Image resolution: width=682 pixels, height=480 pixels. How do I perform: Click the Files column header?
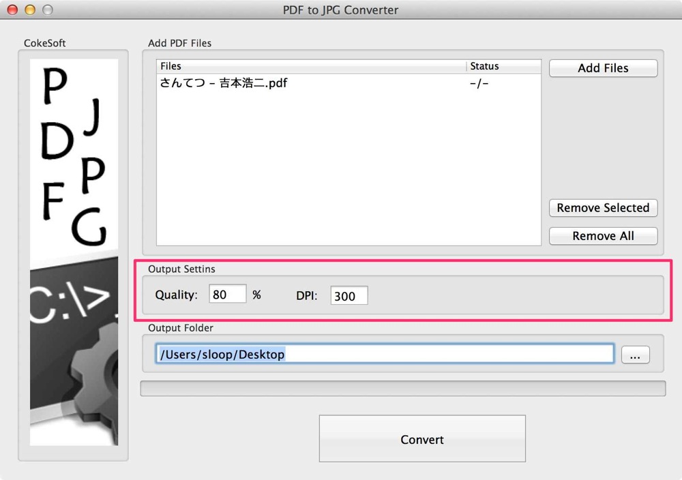pyautogui.click(x=311, y=66)
